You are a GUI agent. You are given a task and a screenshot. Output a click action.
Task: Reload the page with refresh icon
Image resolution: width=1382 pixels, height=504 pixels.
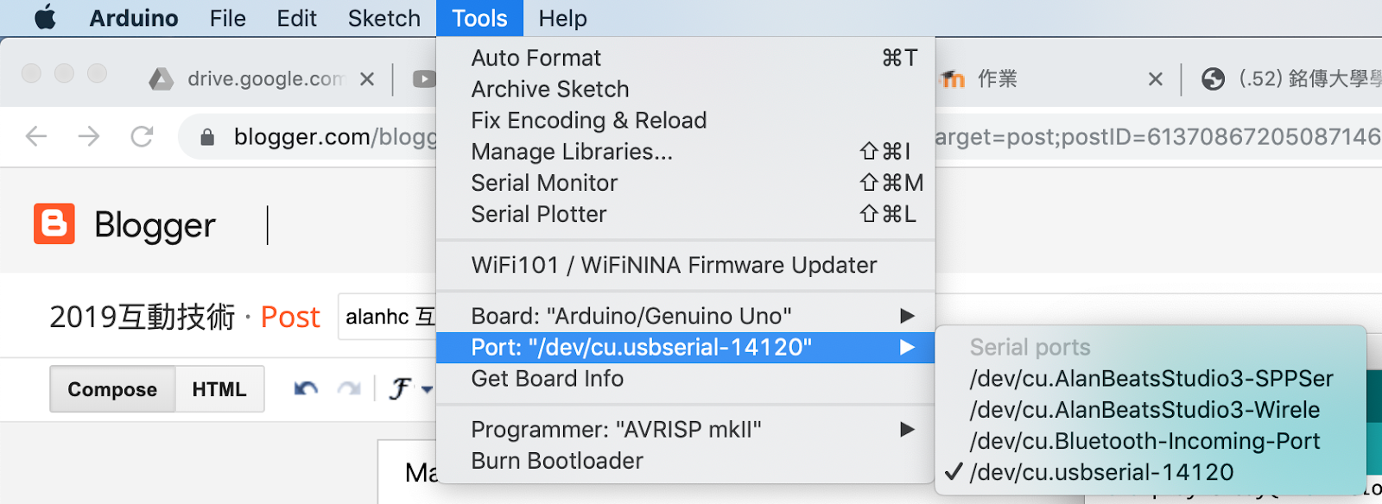pyautogui.click(x=142, y=136)
